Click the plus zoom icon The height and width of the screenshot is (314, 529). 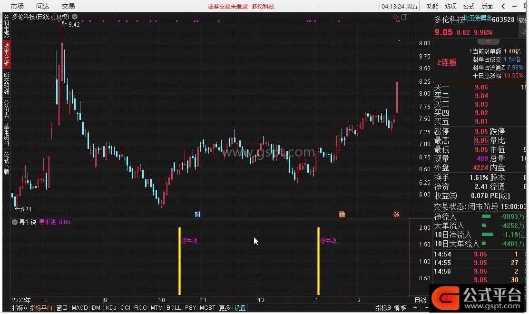coord(415,308)
